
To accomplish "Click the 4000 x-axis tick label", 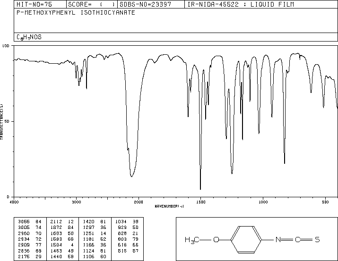I will (x=14, y=202).
